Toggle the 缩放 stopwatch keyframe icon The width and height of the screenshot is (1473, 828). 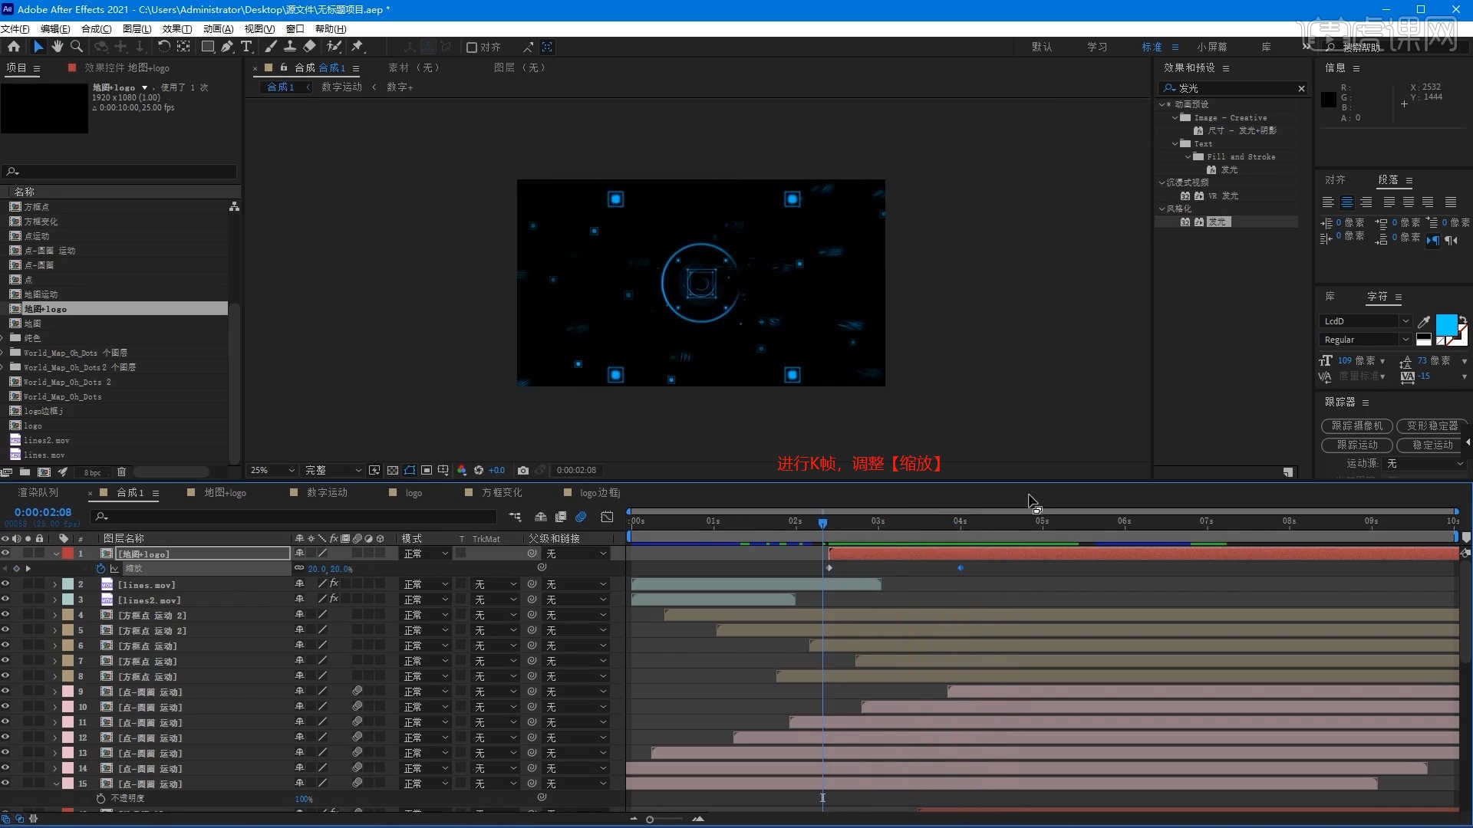(101, 569)
